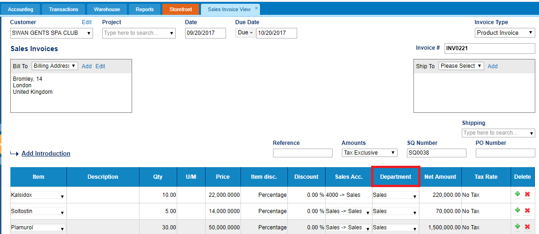Click the PO Number input field
Viewport: 539px width, 234px height.
point(506,153)
